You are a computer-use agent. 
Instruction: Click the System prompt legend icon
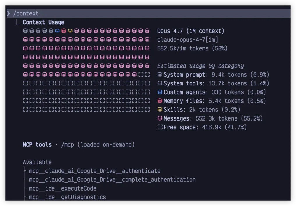pos(160,75)
